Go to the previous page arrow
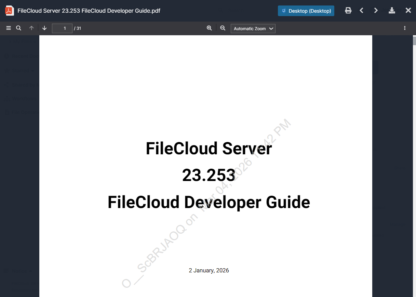The width and height of the screenshot is (416, 297). coord(31,28)
